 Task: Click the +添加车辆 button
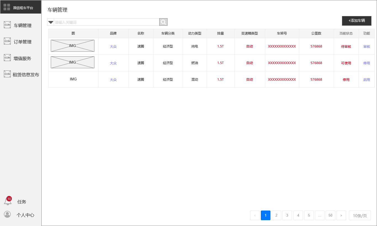[357, 21]
